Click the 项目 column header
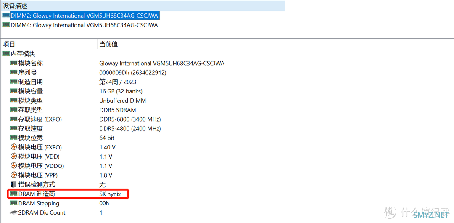Screen dimensions: 454x223 click(x=49, y=44)
